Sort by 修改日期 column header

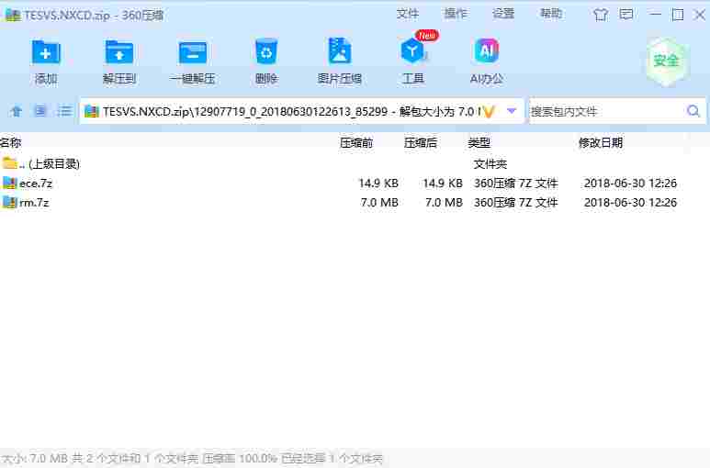(x=601, y=143)
